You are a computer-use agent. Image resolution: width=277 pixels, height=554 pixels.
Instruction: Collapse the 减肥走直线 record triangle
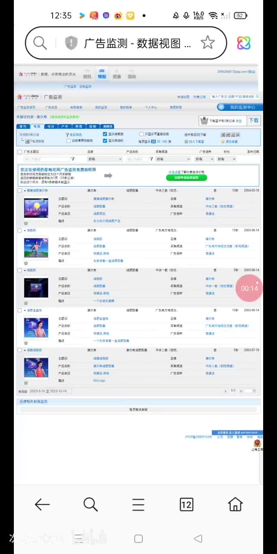25,310
